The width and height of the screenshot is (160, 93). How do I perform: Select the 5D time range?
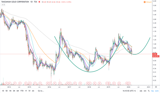pos(6,91)
